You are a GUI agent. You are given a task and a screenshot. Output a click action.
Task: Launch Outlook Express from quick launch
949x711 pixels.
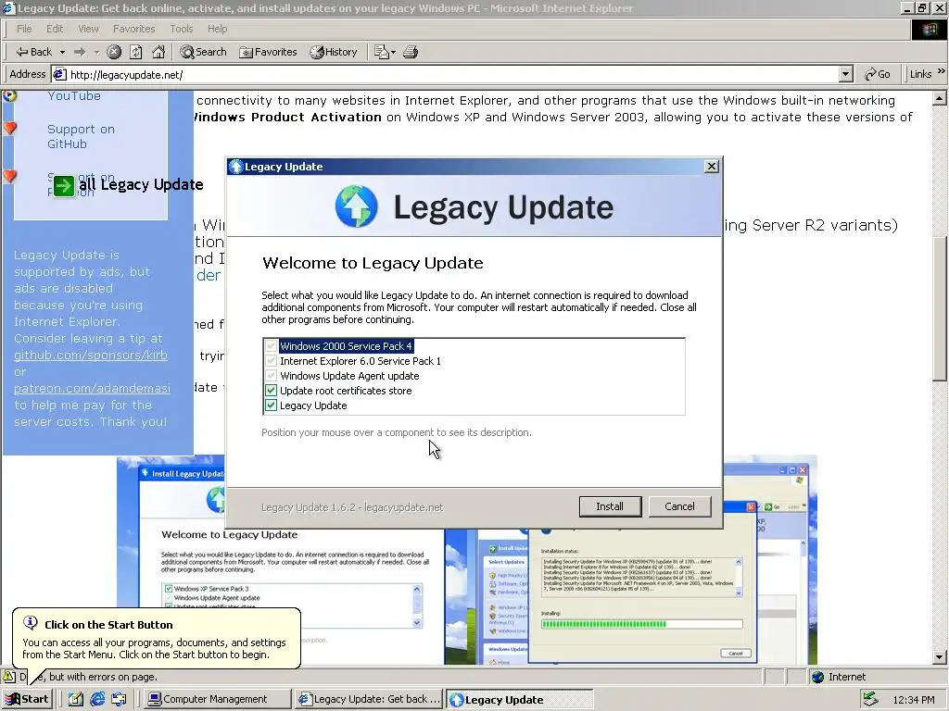tap(119, 699)
